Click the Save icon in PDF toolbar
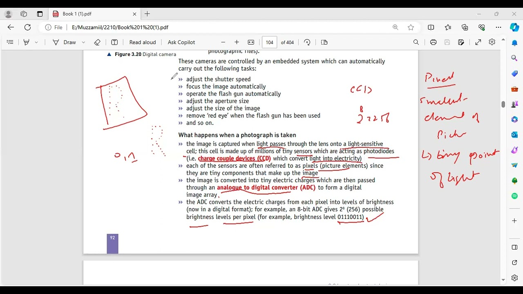Viewport: 523px width, 294px height. coord(447,42)
